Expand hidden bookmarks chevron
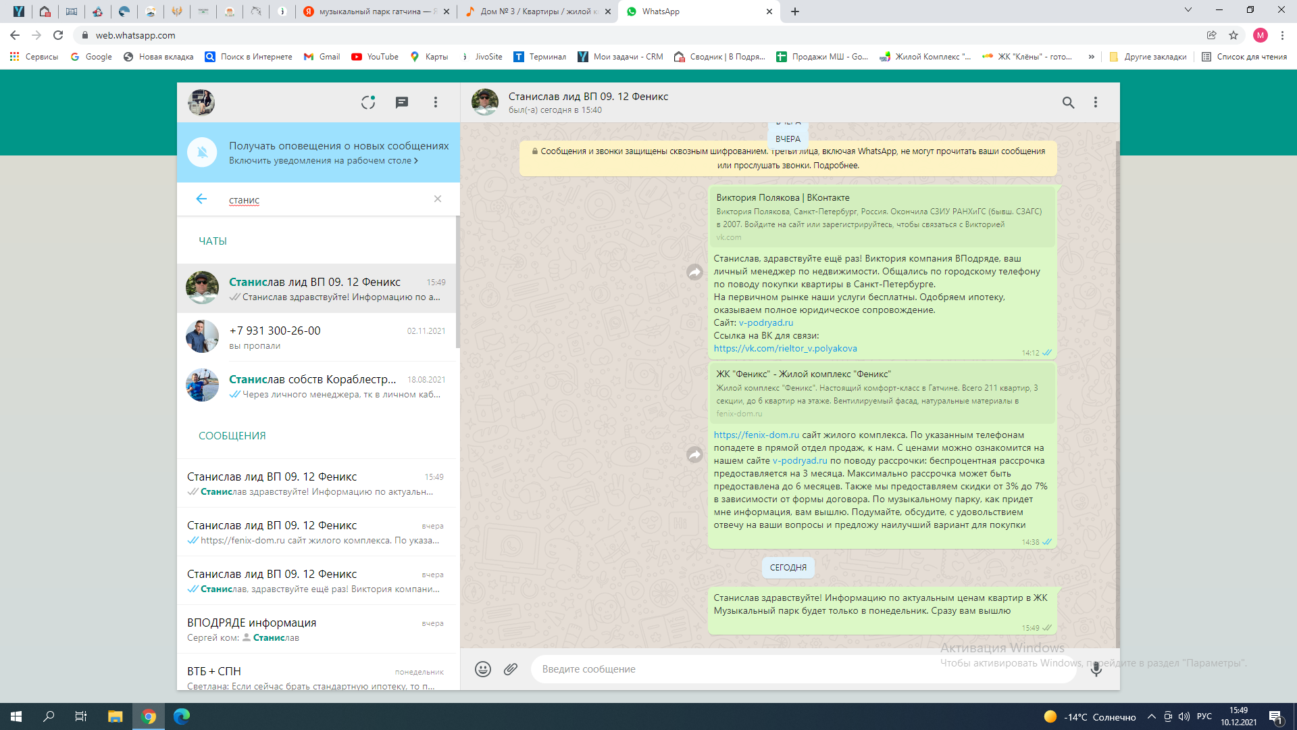 pyautogui.click(x=1091, y=57)
